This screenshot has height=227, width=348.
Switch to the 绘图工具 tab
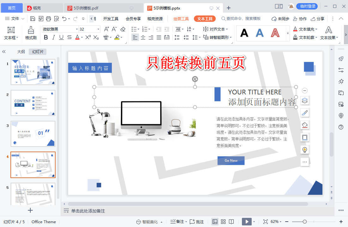181,19
